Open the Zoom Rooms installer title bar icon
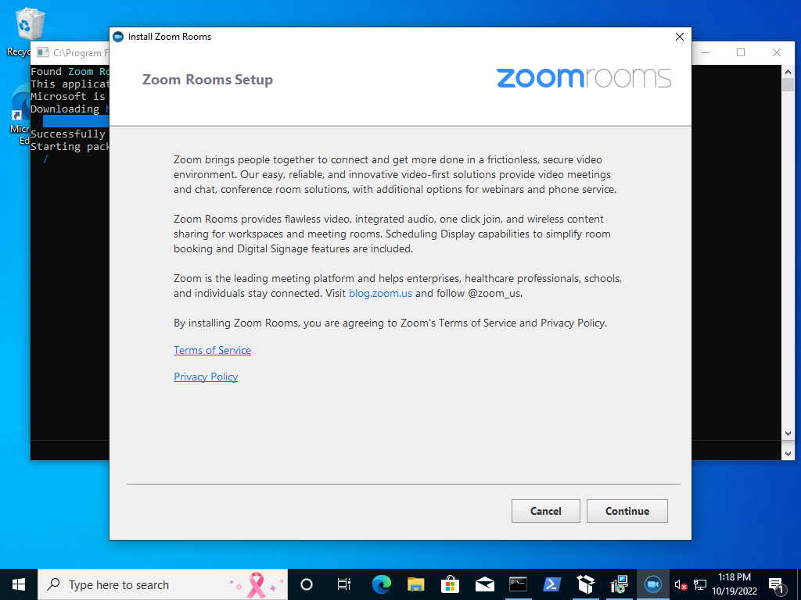801x600 pixels. click(x=117, y=36)
